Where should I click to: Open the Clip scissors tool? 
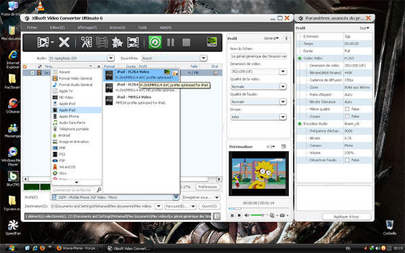coord(86,42)
